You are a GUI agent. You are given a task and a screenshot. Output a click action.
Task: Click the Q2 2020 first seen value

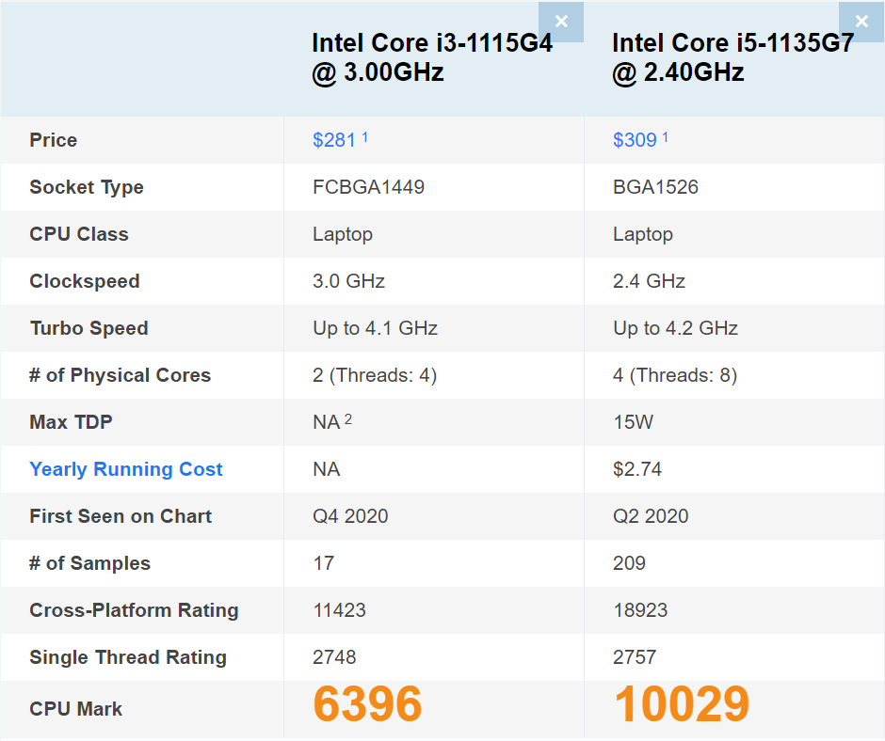[651, 516]
